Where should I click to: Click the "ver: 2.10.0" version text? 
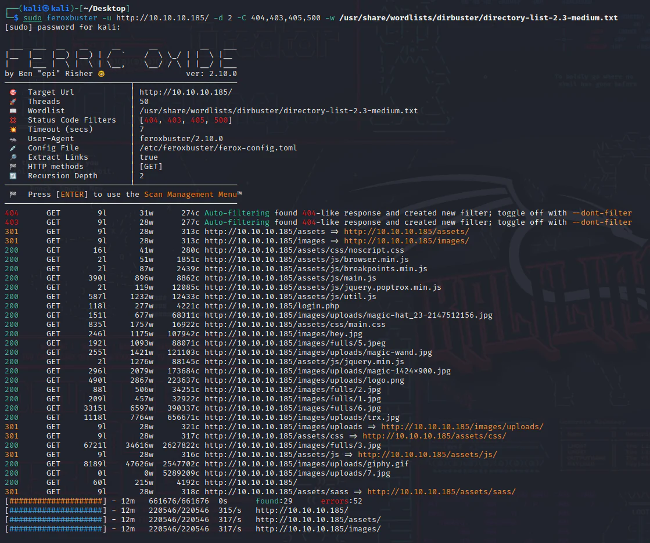[211, 74]
